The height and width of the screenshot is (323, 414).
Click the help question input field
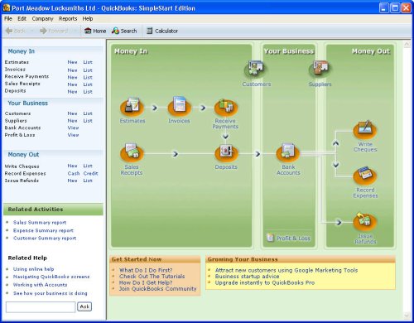[41, 307]
